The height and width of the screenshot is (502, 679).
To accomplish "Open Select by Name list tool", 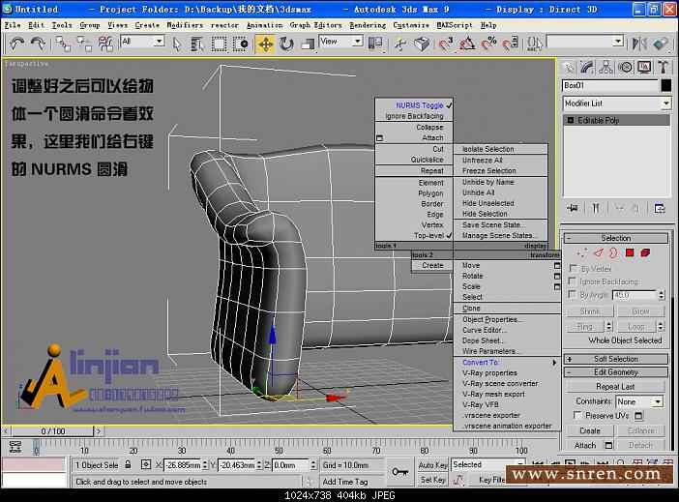I will [x=197, y=44].
